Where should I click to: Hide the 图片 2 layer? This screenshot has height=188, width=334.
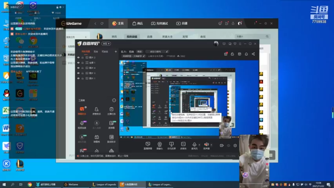[78, 58]
